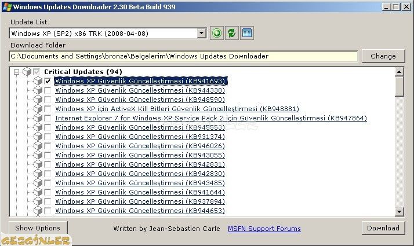Open the Update List dropdown arrow
The image size is (414, 246).
(201, 33)
